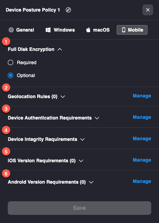Click Manage for Device Authentication Requirements
Viewport: 159px width, 223px height.
(142, 117)
